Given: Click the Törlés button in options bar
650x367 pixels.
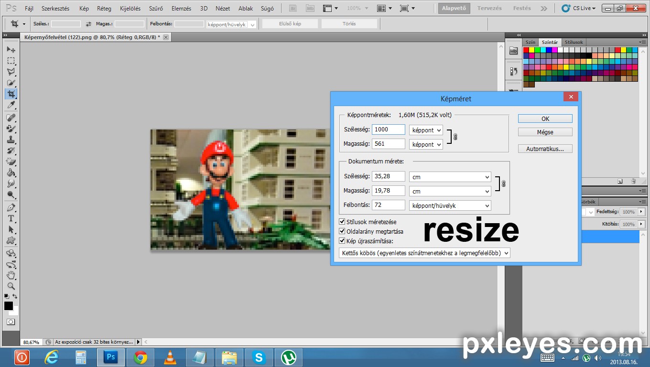Looking at the screenshot, I should [x=349, y=24].
